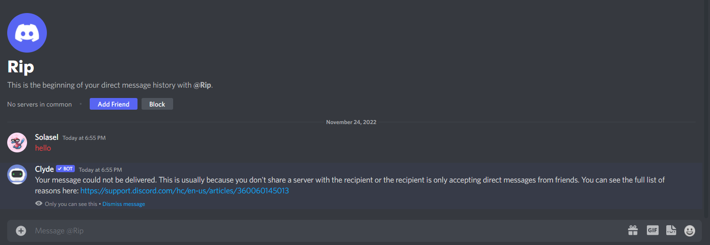Click the Clyde username
Viewport: 710px width, 245px height.
[44, 169]
